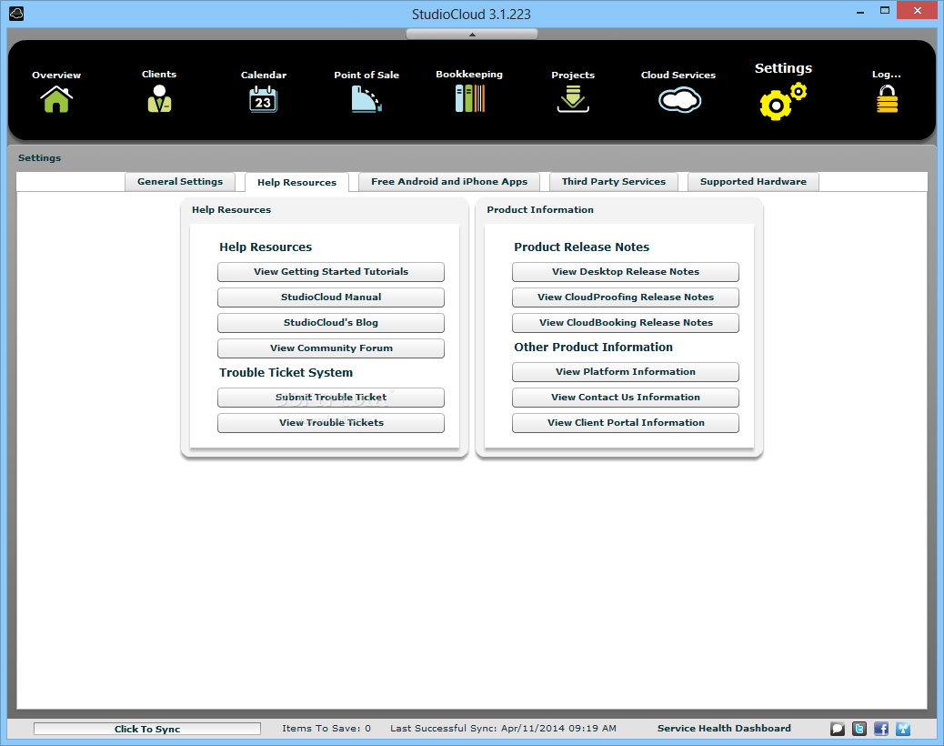Screen dimensions: 944x746
Task: Minimize the StudioCloud window
Action: (x=860, y=11)
